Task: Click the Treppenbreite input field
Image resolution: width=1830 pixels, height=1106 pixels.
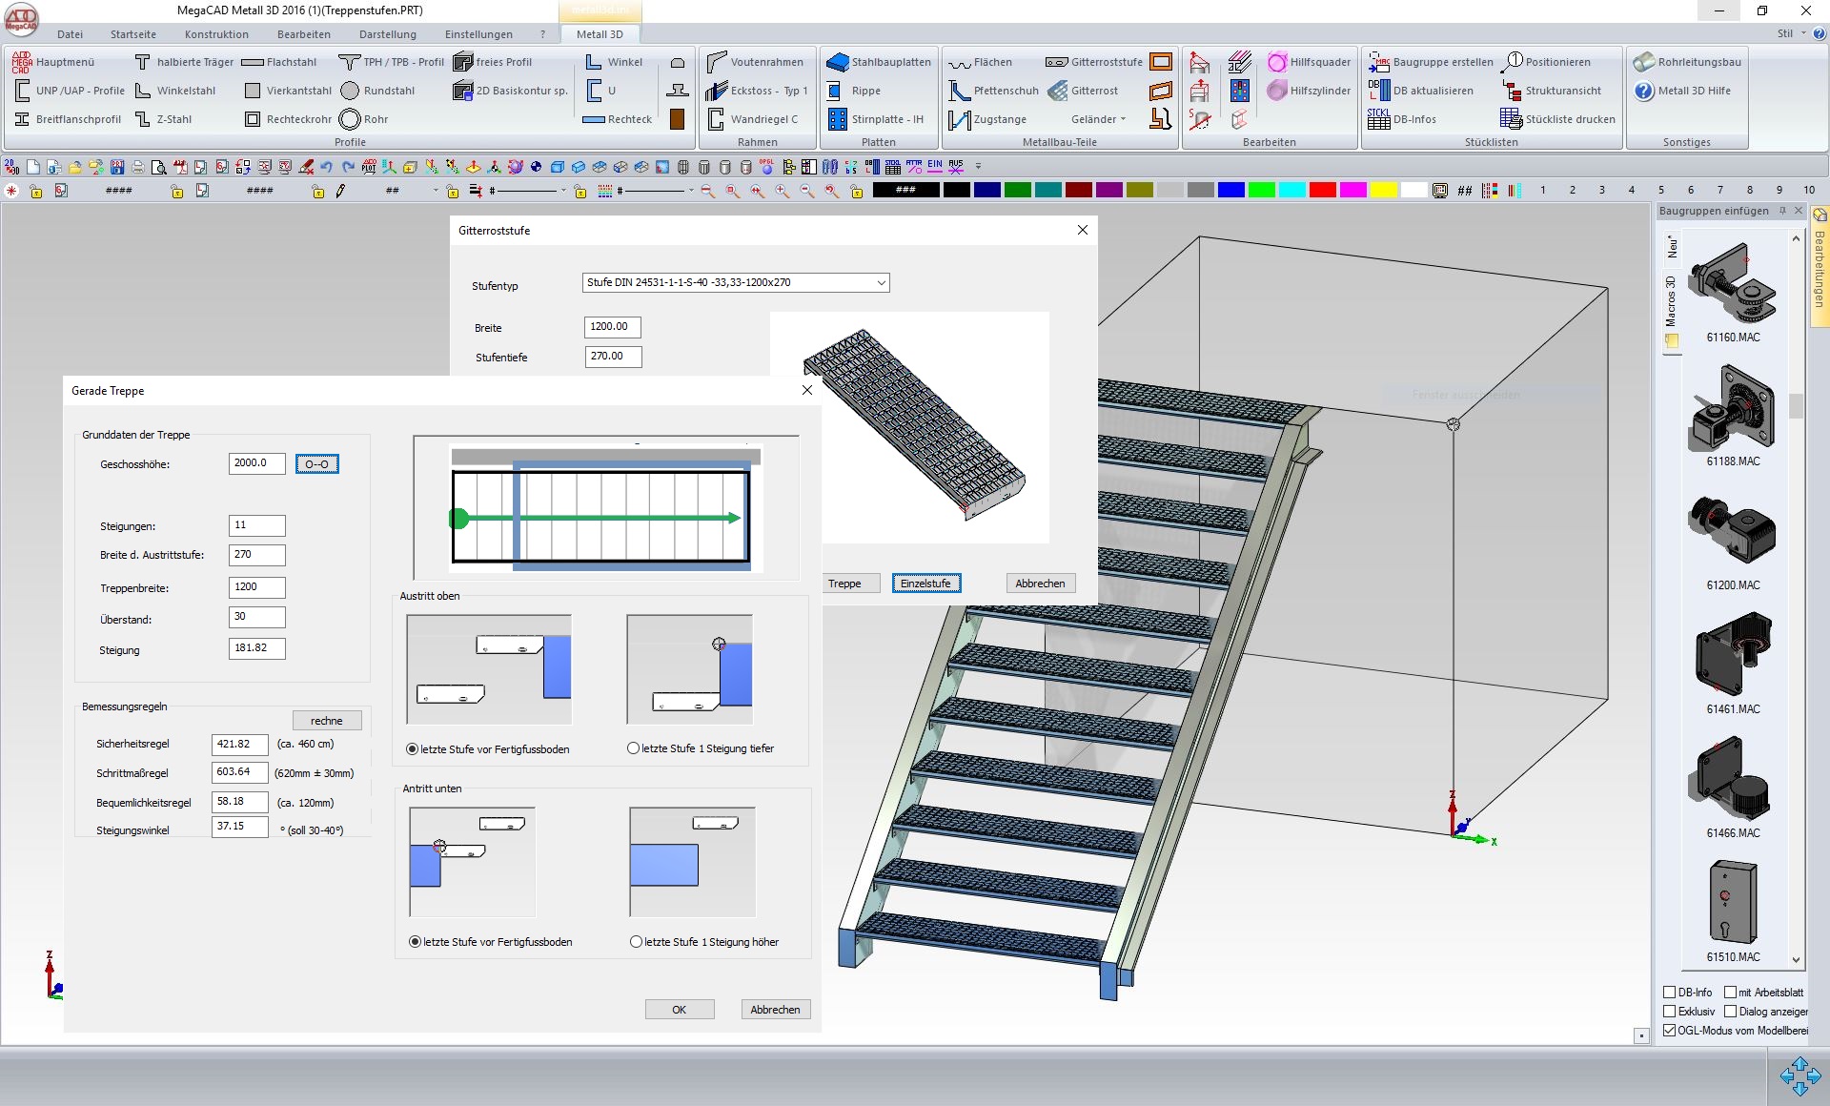Action: click(257, 587)
